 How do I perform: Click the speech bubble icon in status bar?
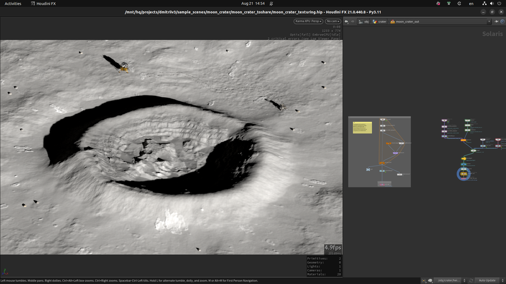[x=430, y=280]
